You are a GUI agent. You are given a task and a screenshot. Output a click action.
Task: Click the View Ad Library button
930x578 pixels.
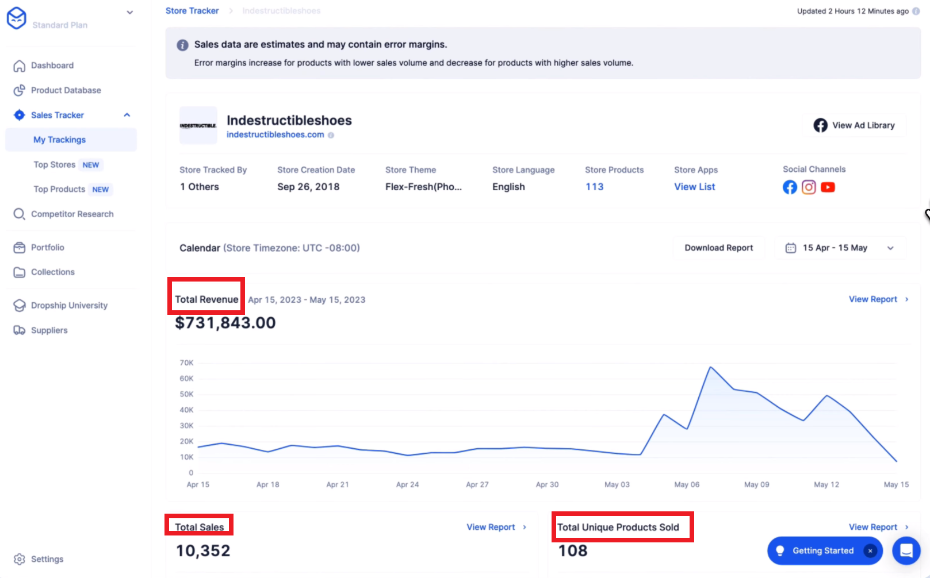click(854, 125)
